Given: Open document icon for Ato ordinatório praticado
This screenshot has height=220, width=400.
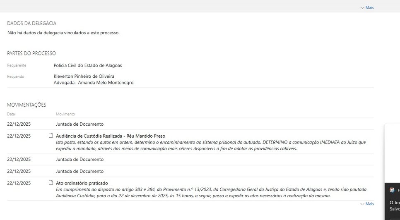Looking at the screenshot, I should 51,182.
